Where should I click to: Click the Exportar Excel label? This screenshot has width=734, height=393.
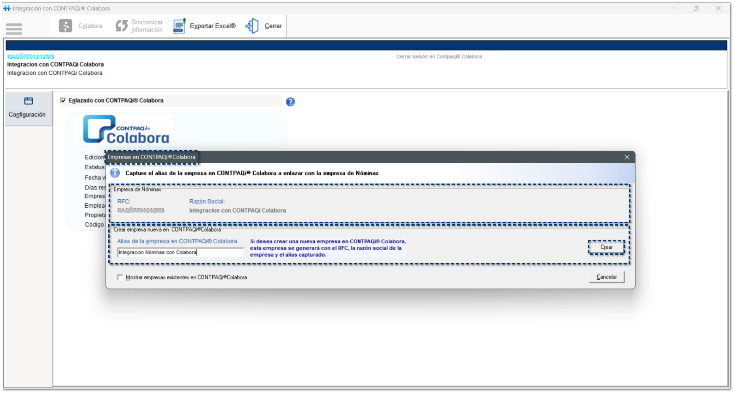coord(213,26)
